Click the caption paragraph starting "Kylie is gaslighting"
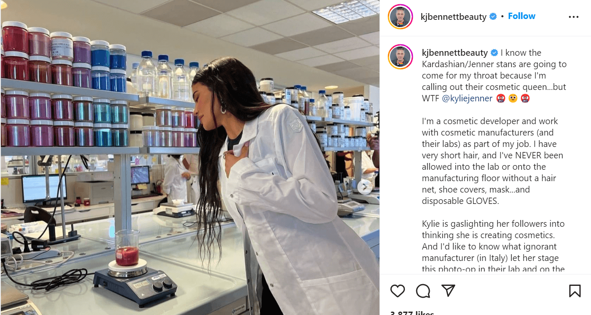Screen dimensions: 591x315 493,246
